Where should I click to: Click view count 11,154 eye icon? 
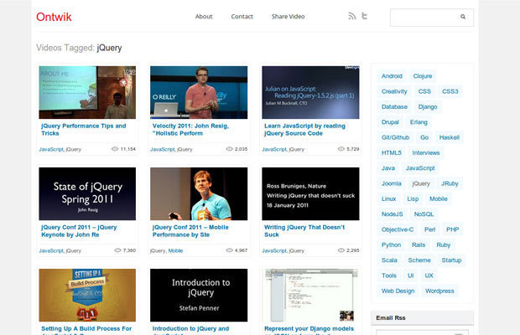click(x=115, y=149)
